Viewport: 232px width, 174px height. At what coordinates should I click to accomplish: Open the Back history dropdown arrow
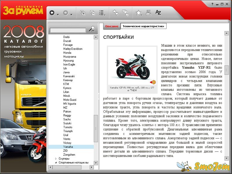[x=58, y=14]
